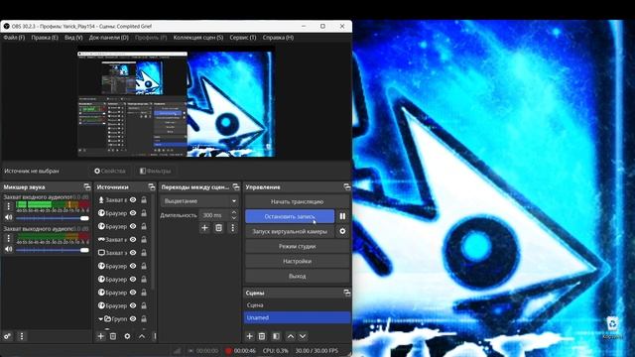
Task: Add a new source with plus icon
Action: click(x=100, y=336)
